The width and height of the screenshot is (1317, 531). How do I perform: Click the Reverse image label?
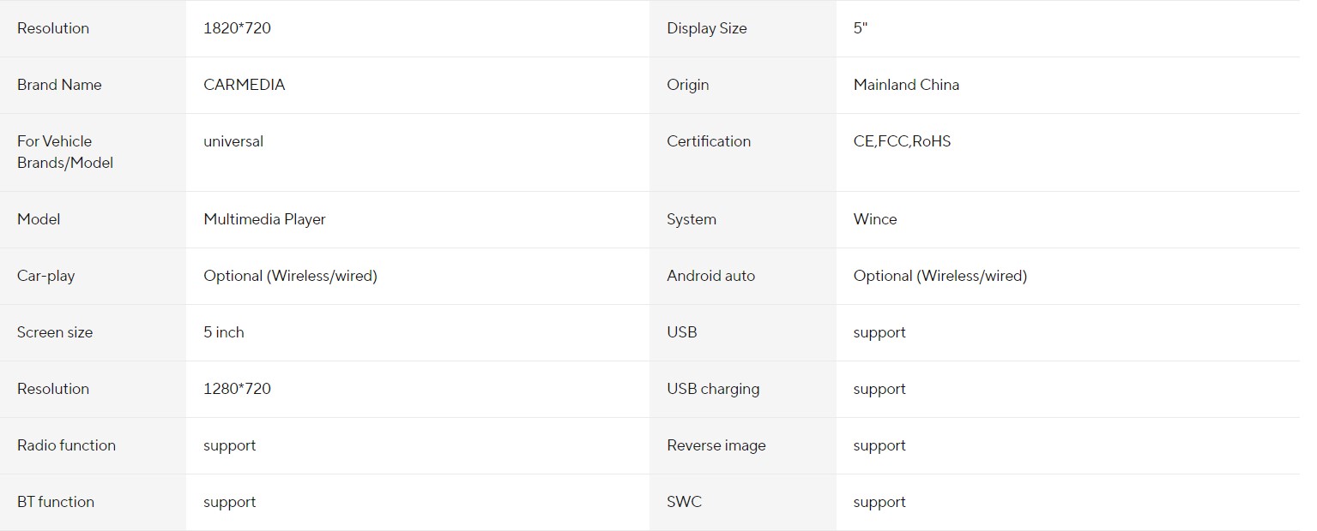(x=716, y=445)
